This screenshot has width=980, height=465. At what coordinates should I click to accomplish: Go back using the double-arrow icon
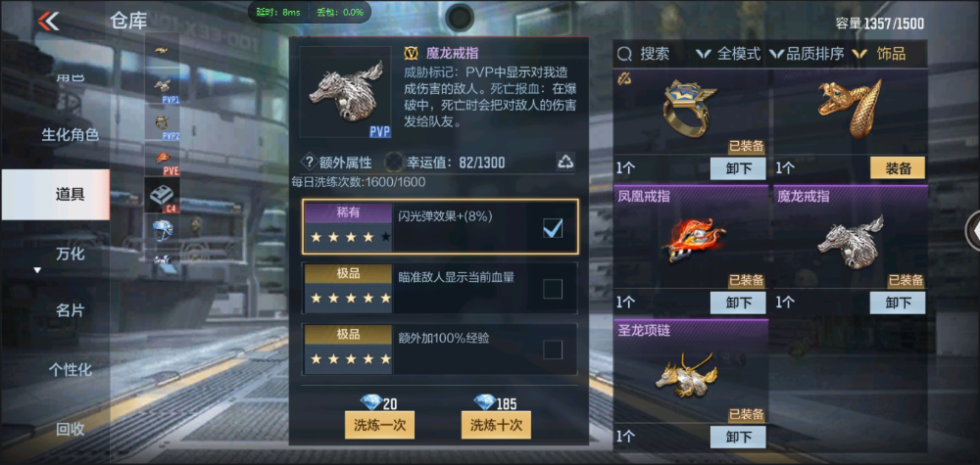[x=48, y=22]
